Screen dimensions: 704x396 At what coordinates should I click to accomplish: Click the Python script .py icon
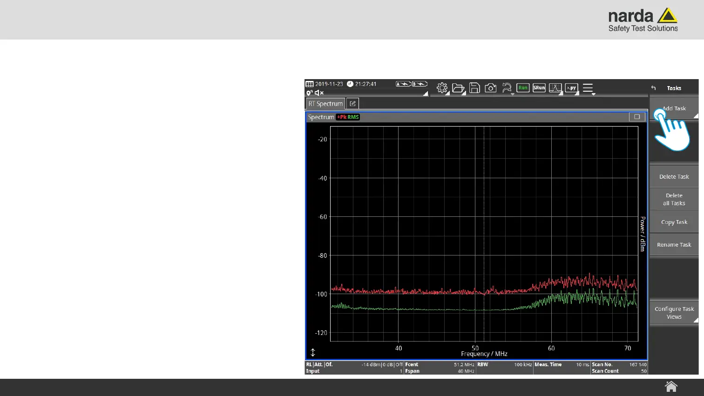[571, 88]
